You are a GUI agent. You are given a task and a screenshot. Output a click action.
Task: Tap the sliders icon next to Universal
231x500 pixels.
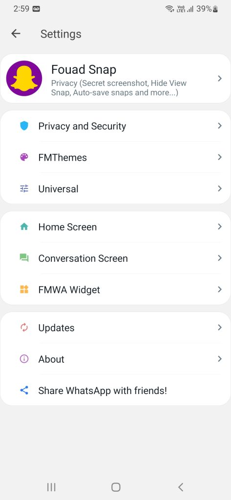click(24, 189)
